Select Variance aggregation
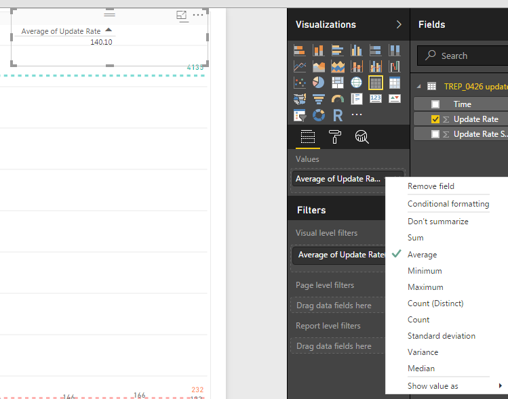The height and width of the screenshot is (399, 508). point(423,352)
